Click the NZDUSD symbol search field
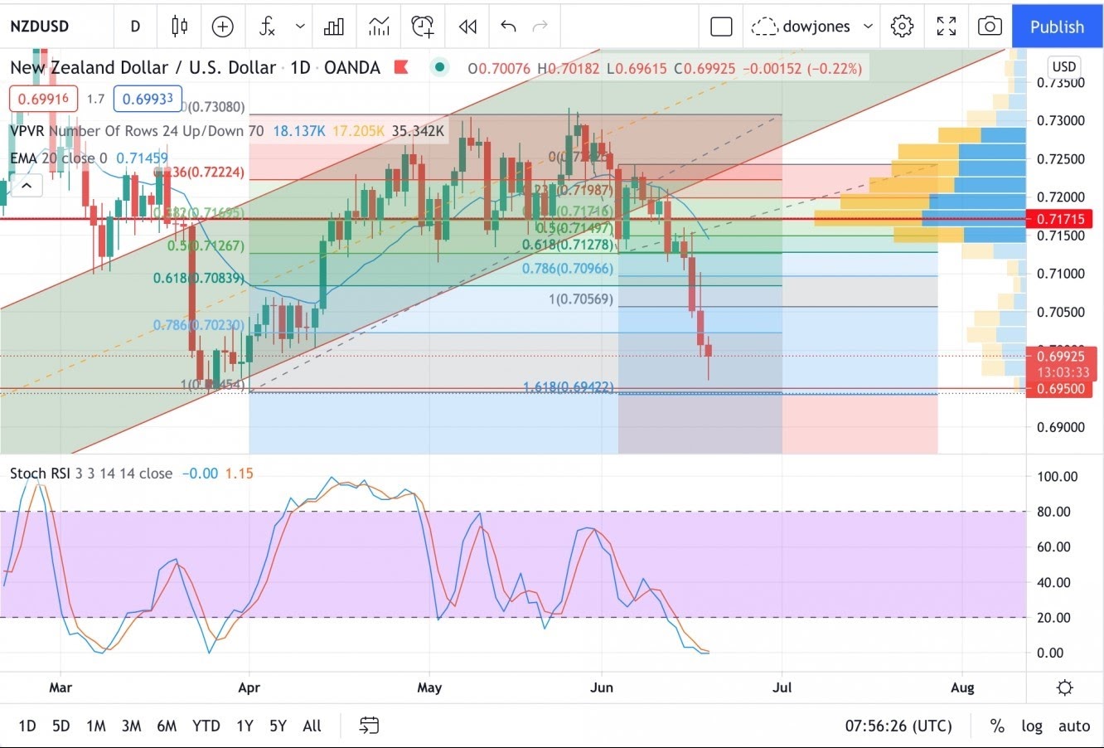1104x748 pixels. 40,27
